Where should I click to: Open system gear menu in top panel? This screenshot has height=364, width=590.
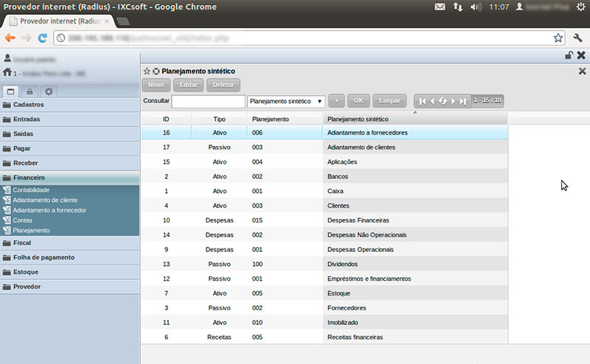(581, 7)
